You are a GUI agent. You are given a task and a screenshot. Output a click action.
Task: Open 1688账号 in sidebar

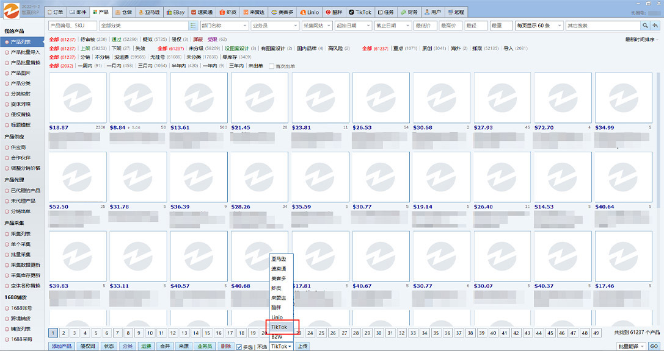(x=21, y=308)
